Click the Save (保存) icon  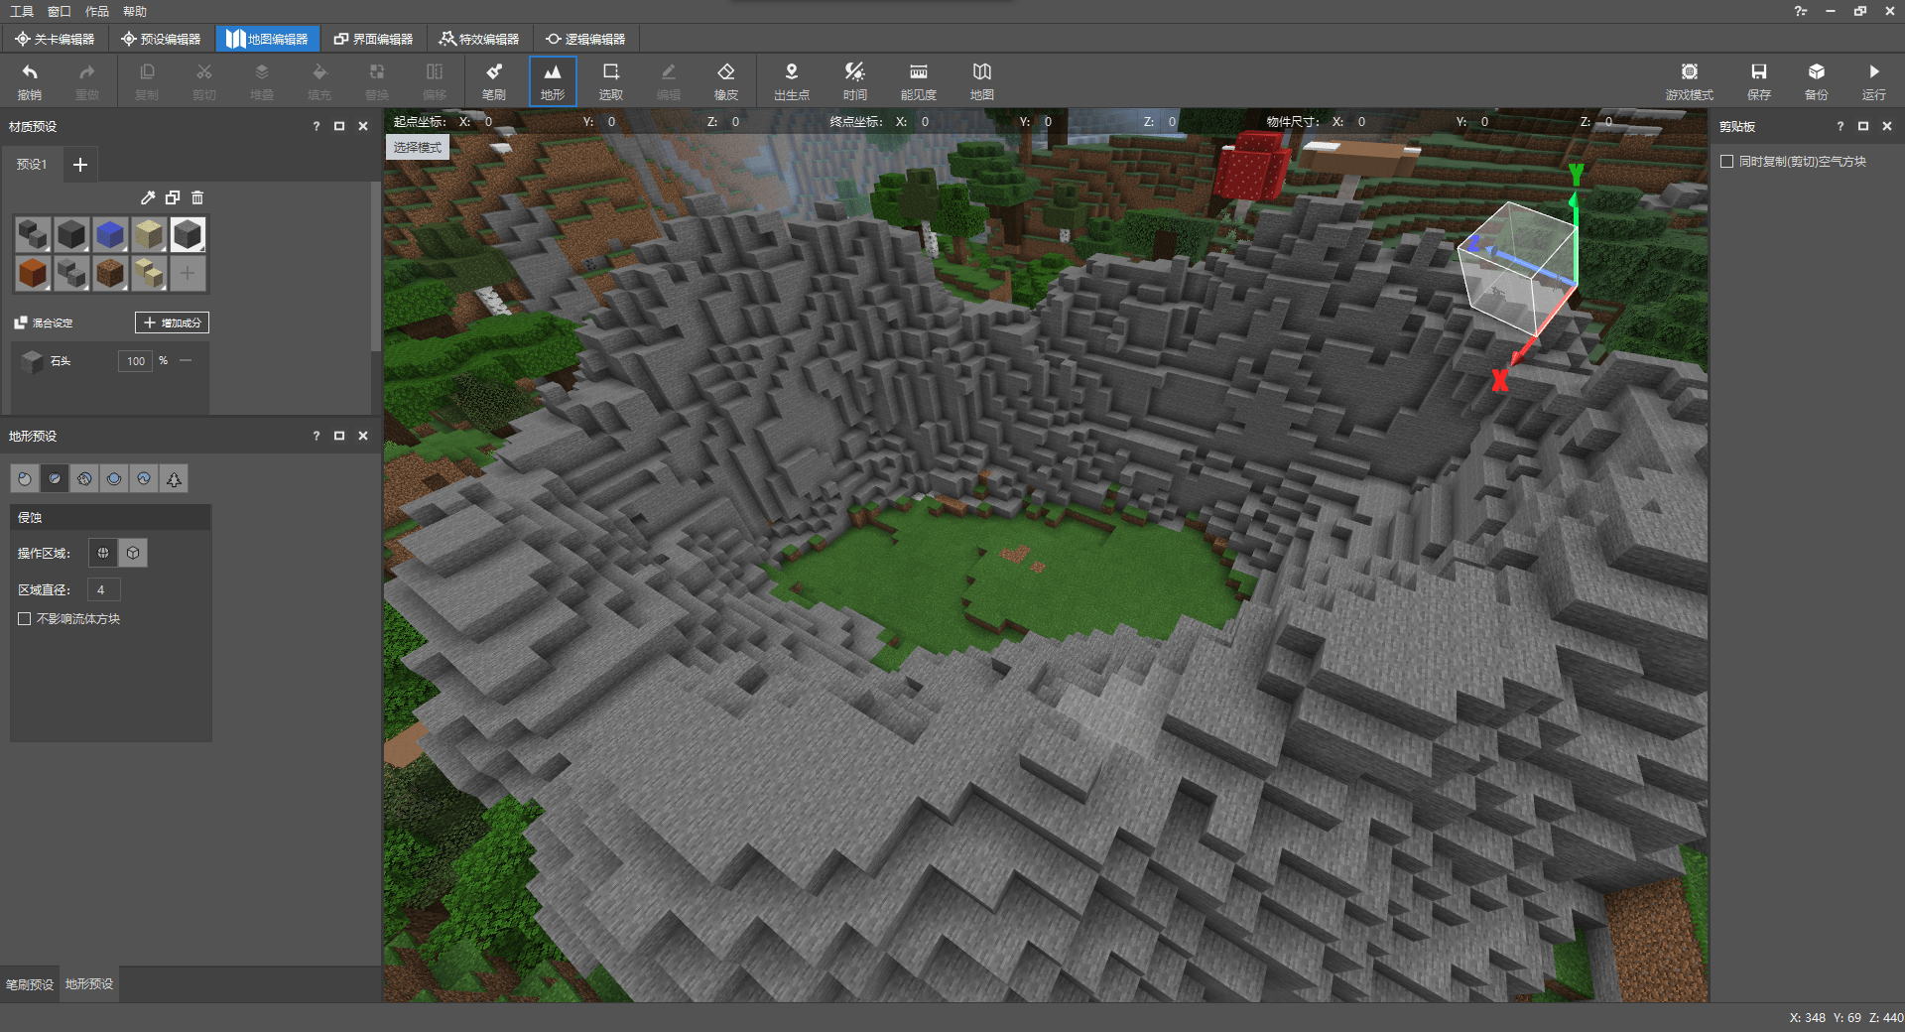[1759, 80]
